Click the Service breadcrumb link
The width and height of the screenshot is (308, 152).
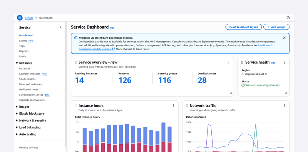[29, 18]
